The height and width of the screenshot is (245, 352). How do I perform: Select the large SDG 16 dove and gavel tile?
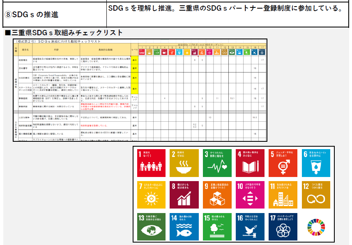250,227
